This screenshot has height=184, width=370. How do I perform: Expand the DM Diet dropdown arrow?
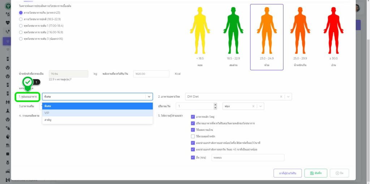pyautogui.click(x=288, y=97)
